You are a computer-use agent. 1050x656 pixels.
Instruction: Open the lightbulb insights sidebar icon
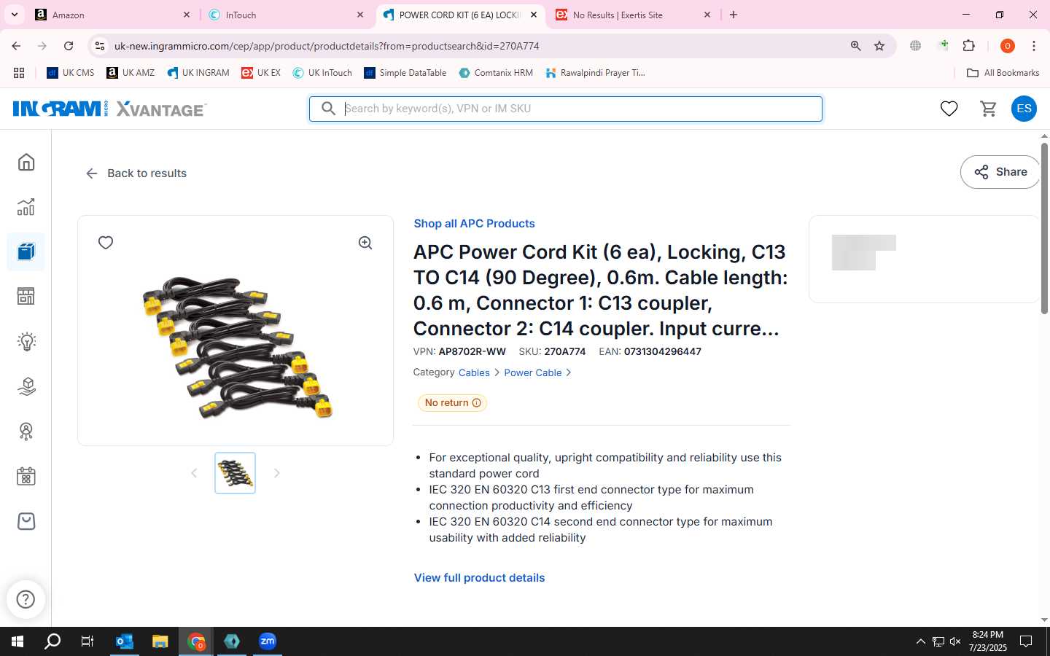coord(26,341)
